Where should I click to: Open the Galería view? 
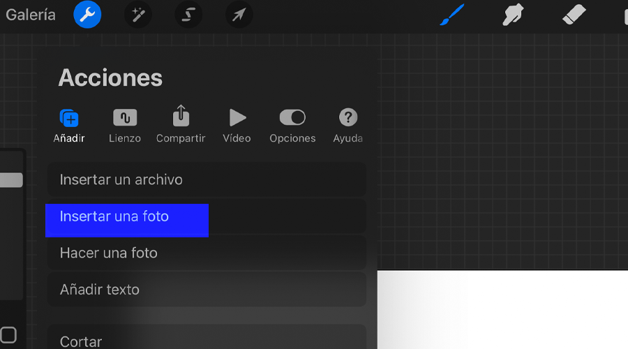pyautogui.click(x=31, y=15)
